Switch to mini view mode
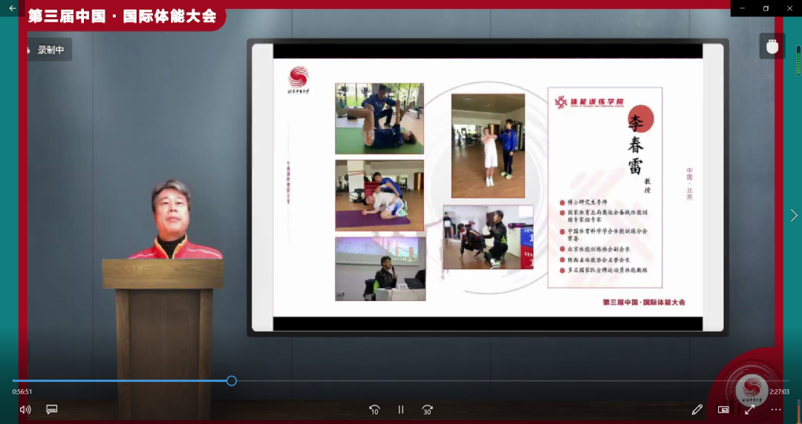 pyautogui.click(x=723, y=410)
